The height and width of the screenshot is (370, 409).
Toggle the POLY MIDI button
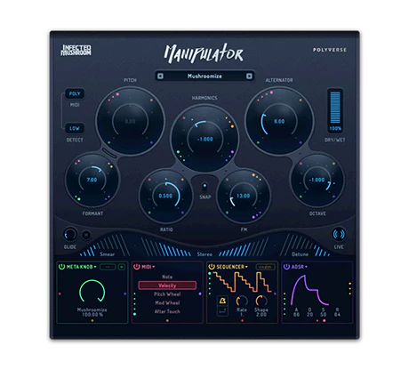[75, 93]
